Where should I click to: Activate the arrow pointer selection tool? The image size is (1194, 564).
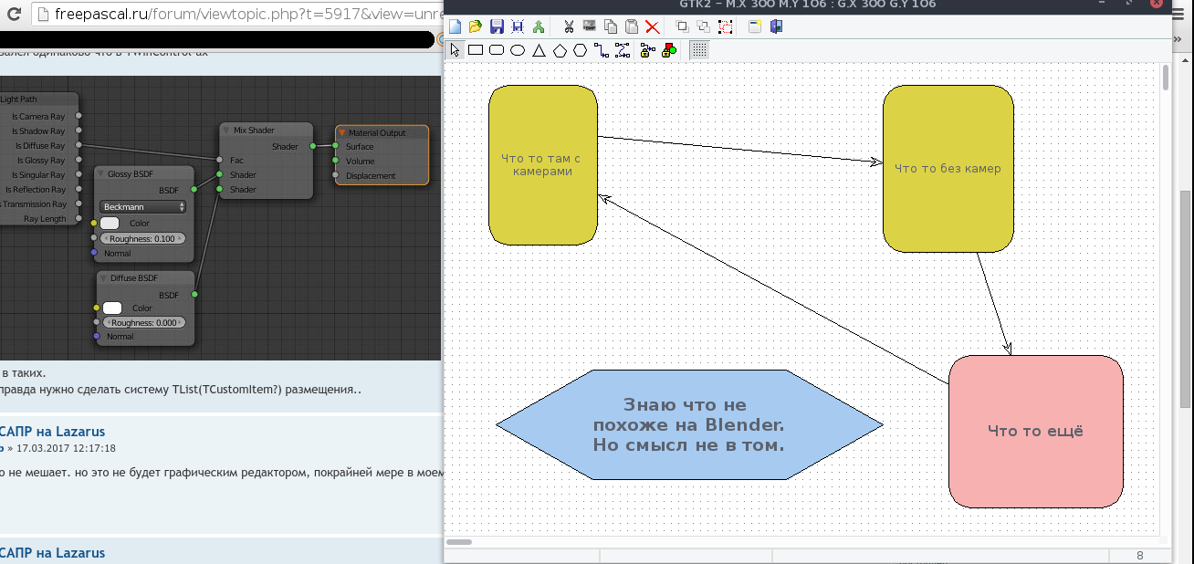(x=456, y=50)
